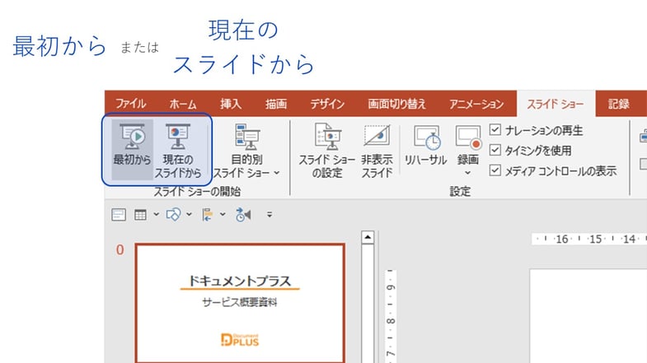Switch to the デザイン tab

(x=327, y=104)
